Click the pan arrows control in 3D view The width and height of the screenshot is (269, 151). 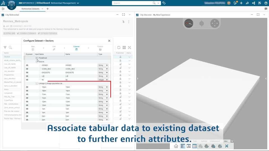(215, 23)
